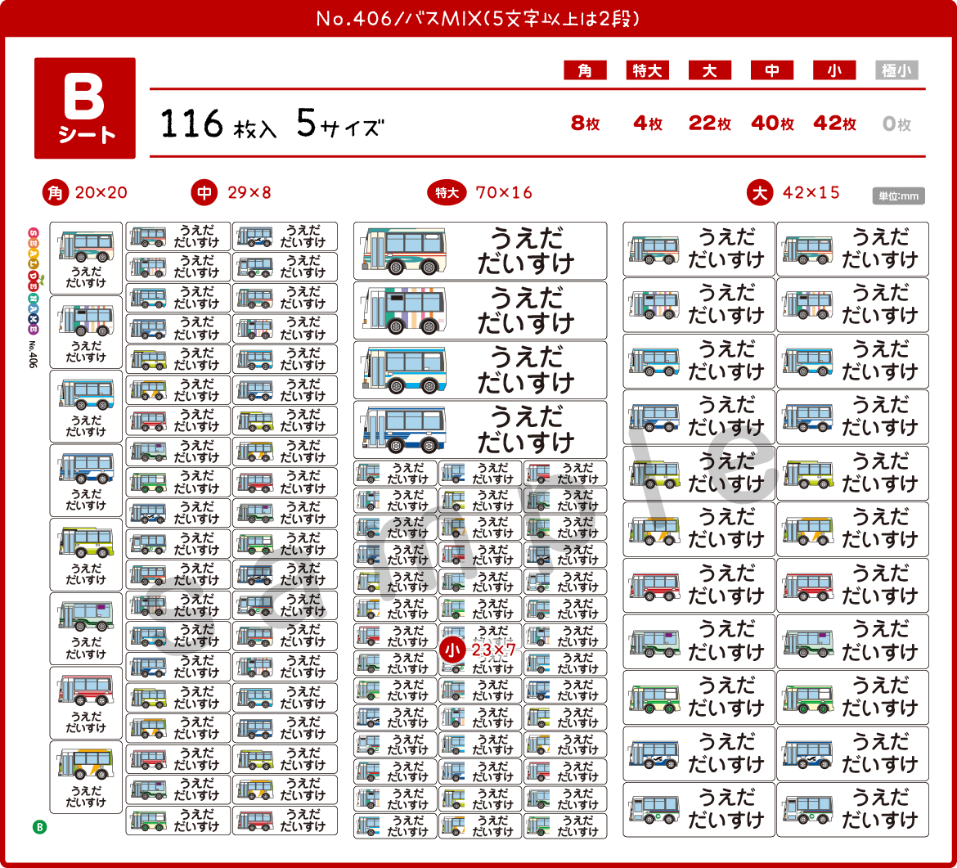Click the header title No.406/バスMIX
Viewport: 957px width, 868px height.
pos(478,19)
